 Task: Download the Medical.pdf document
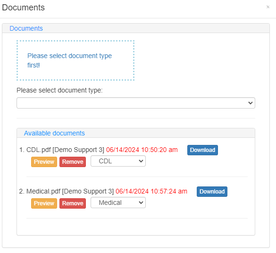212,192
